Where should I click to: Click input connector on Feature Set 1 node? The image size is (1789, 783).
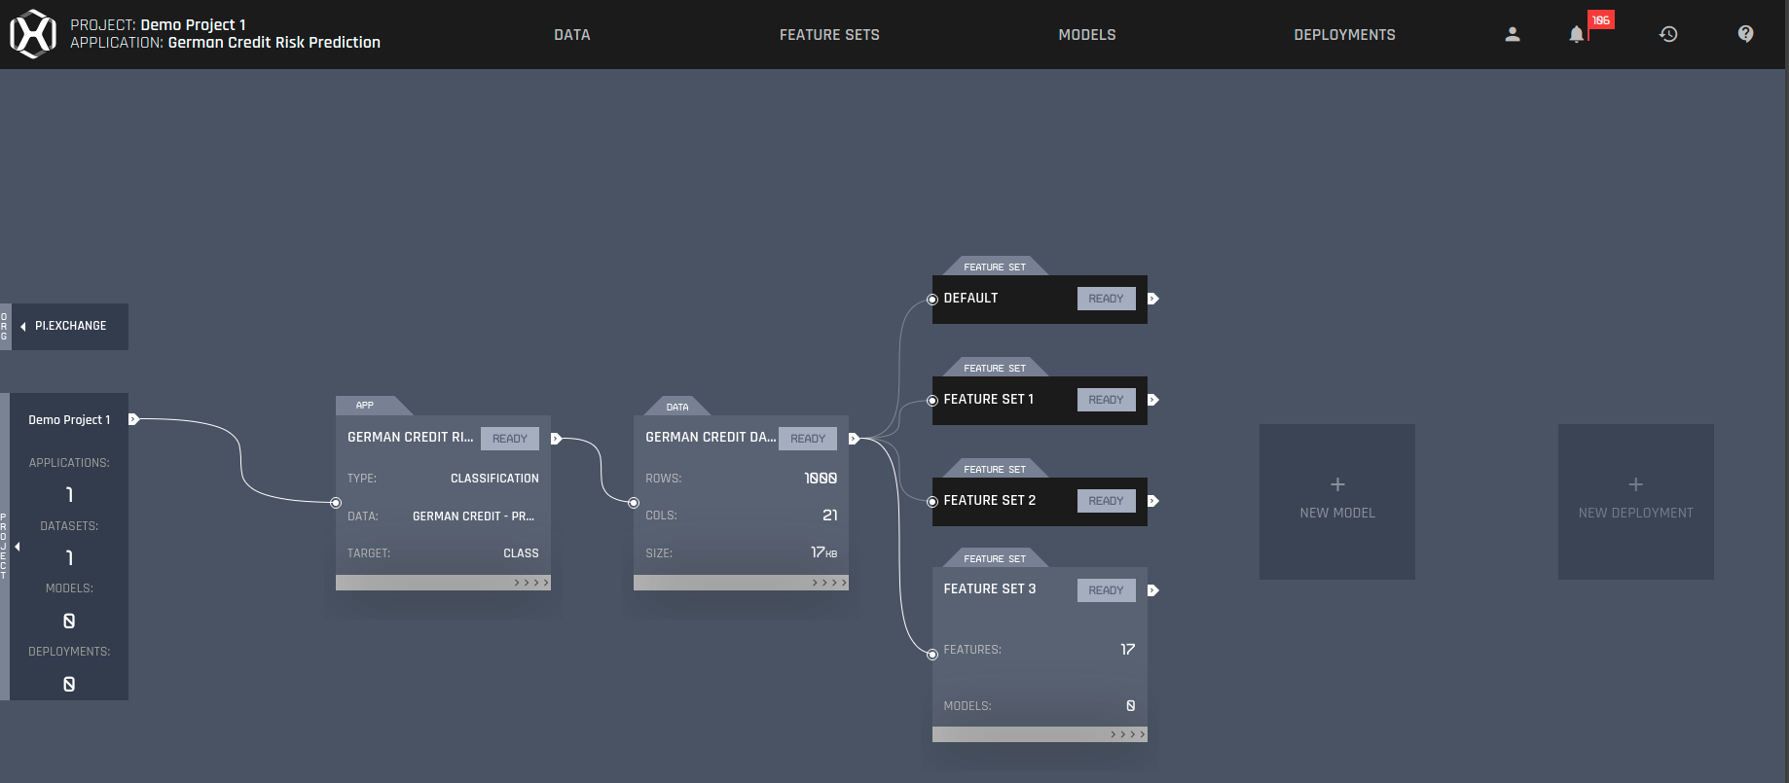click(932, 401)
